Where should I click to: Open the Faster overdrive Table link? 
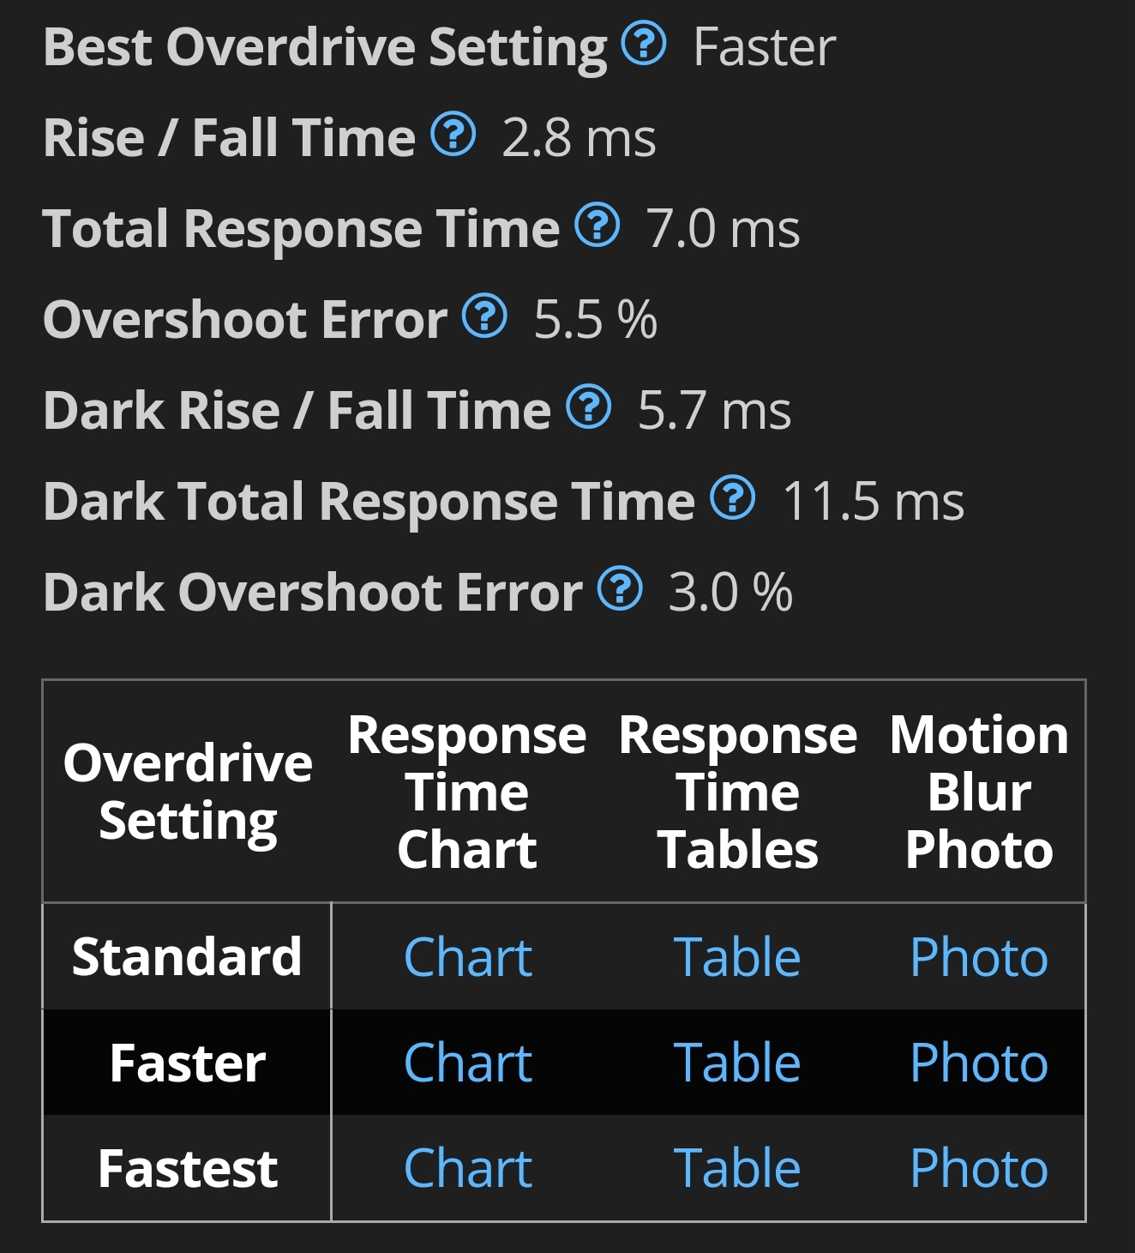737,1063
